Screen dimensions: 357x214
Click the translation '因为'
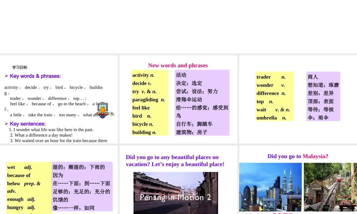pos(58,175)
